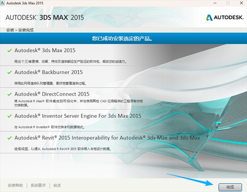Select the Autodesk DirectConnect 2015 product title
This screenshot has height=192, width=247.
(x=52, y=94)
